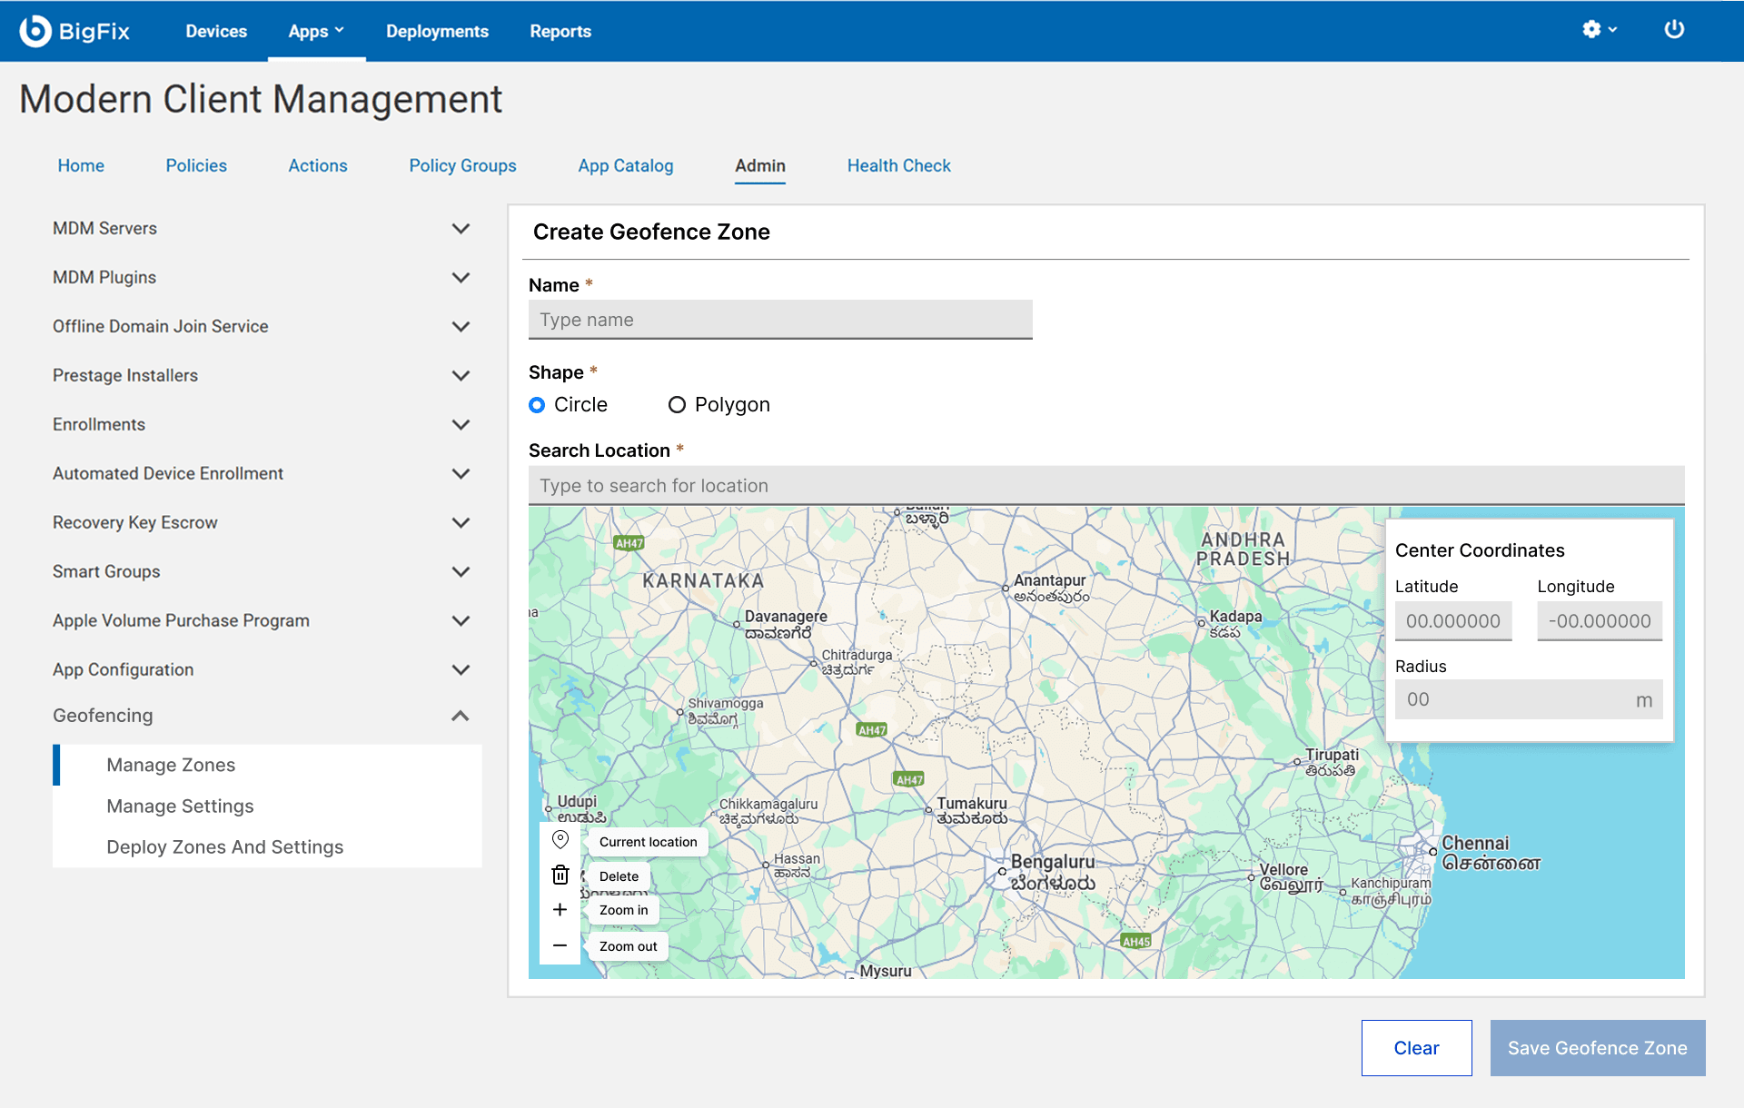The width and height of the screenshot is (1744, 1108).
Task: Click the Clear button
Action: [x=1416, y=1048]
